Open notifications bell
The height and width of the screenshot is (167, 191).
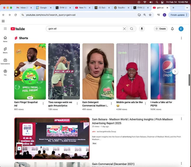coord(172,29)
